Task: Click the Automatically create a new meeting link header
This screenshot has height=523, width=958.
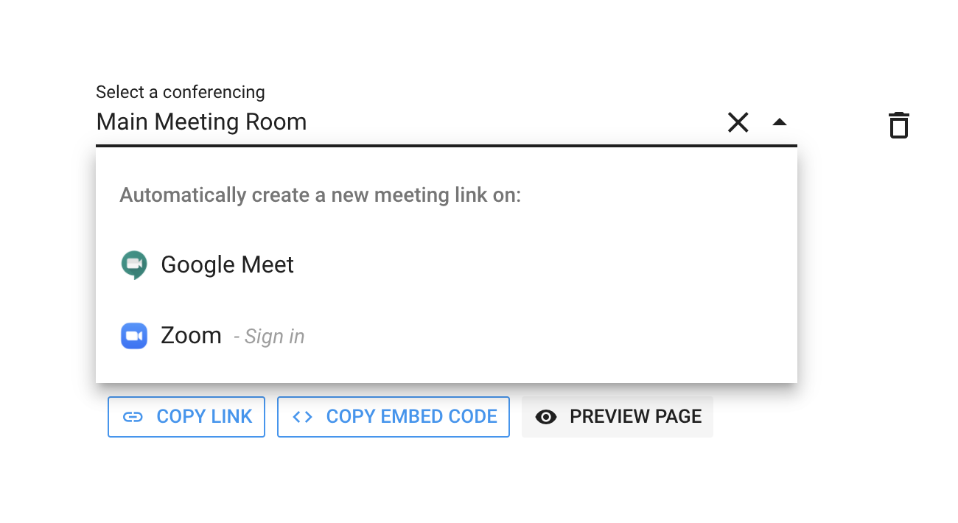Action: (321, 195)
